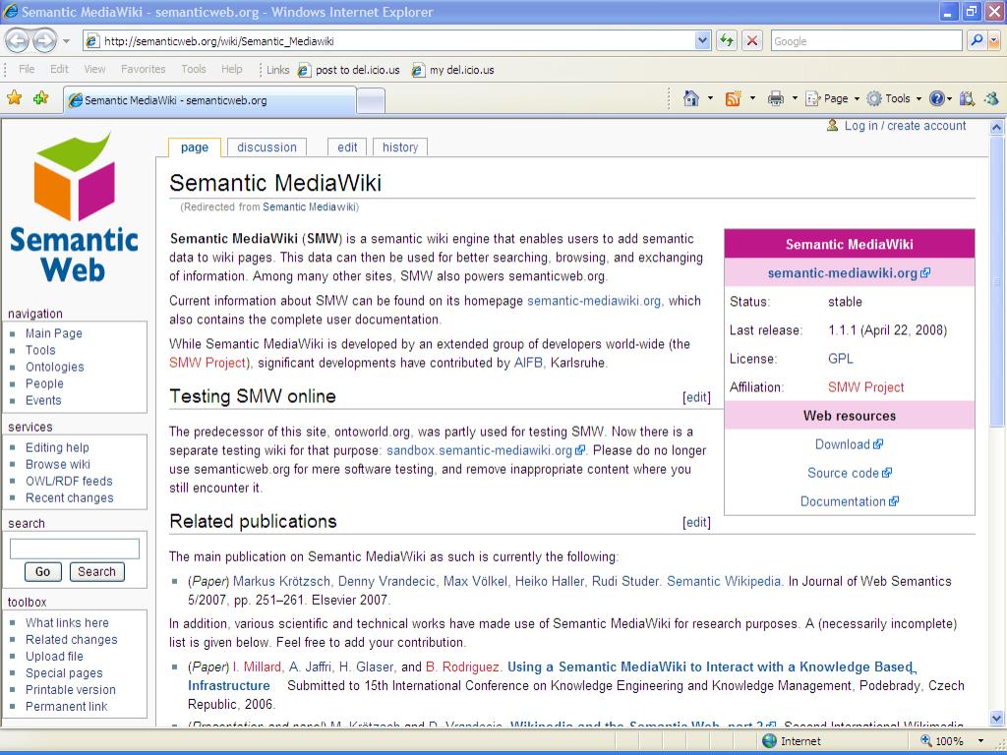
Task: Open the Favorites Center star icon
Action: click(14, 98)
